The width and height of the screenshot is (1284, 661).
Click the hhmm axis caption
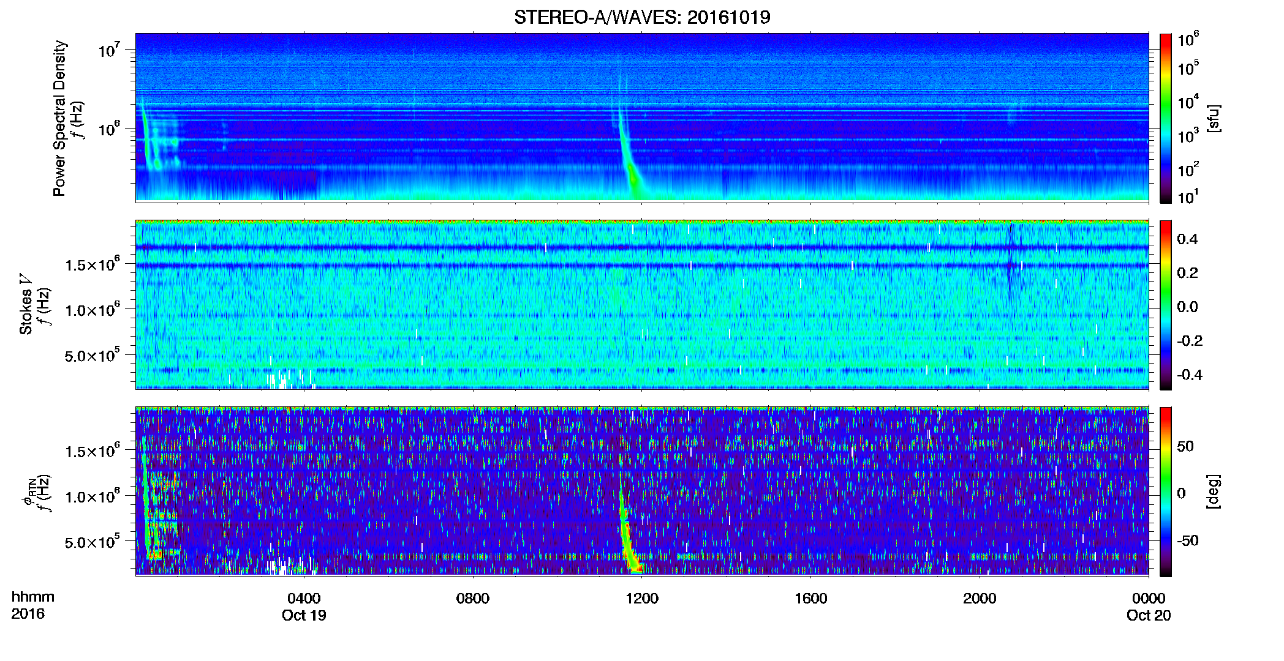pyautogui.click(x=33, y=597)
